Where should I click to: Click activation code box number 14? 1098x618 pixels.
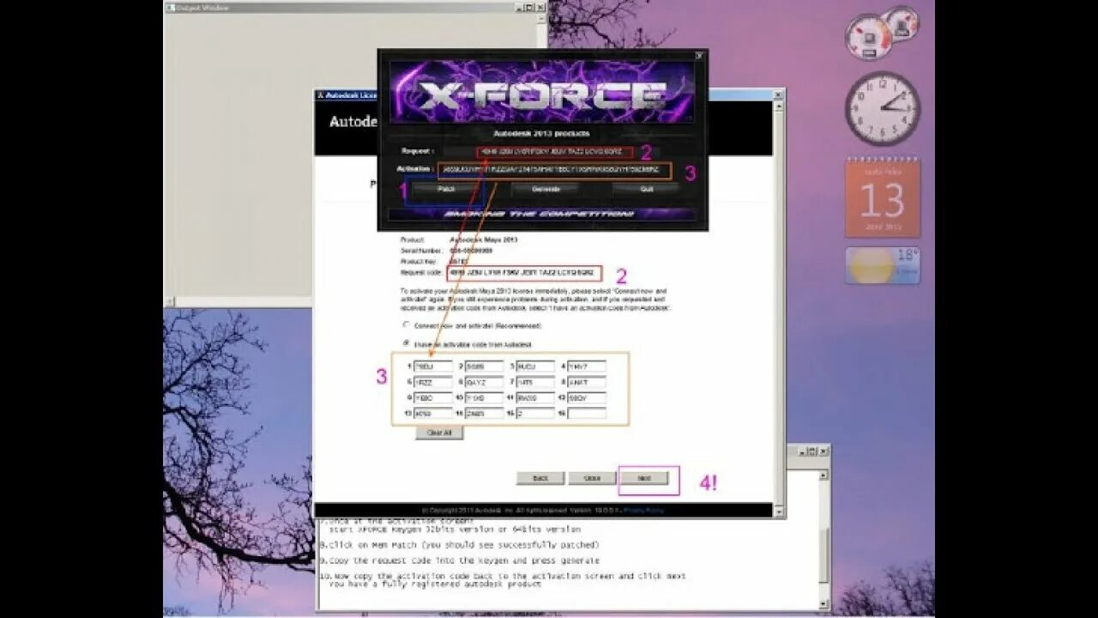click(x=485, y=414)
